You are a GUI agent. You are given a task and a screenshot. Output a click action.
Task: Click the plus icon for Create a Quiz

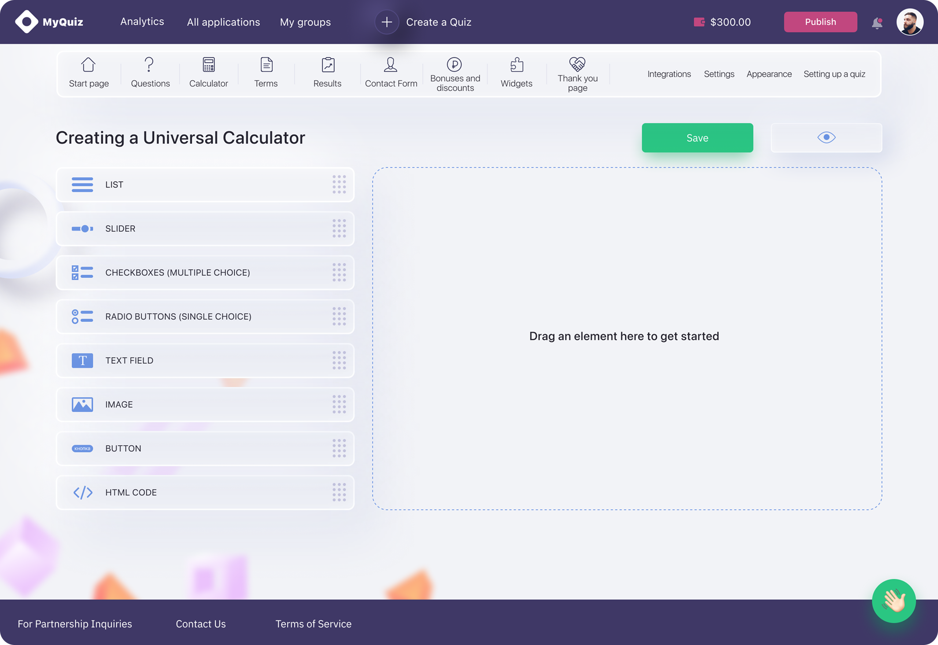coord(387,22)
